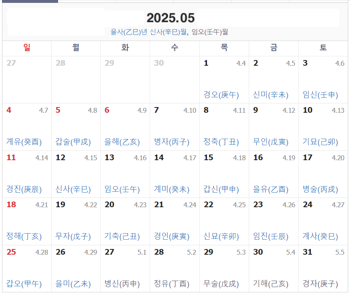Open the 임신(壬申) day link
The image size is (351, 294).
click(320, 94)
